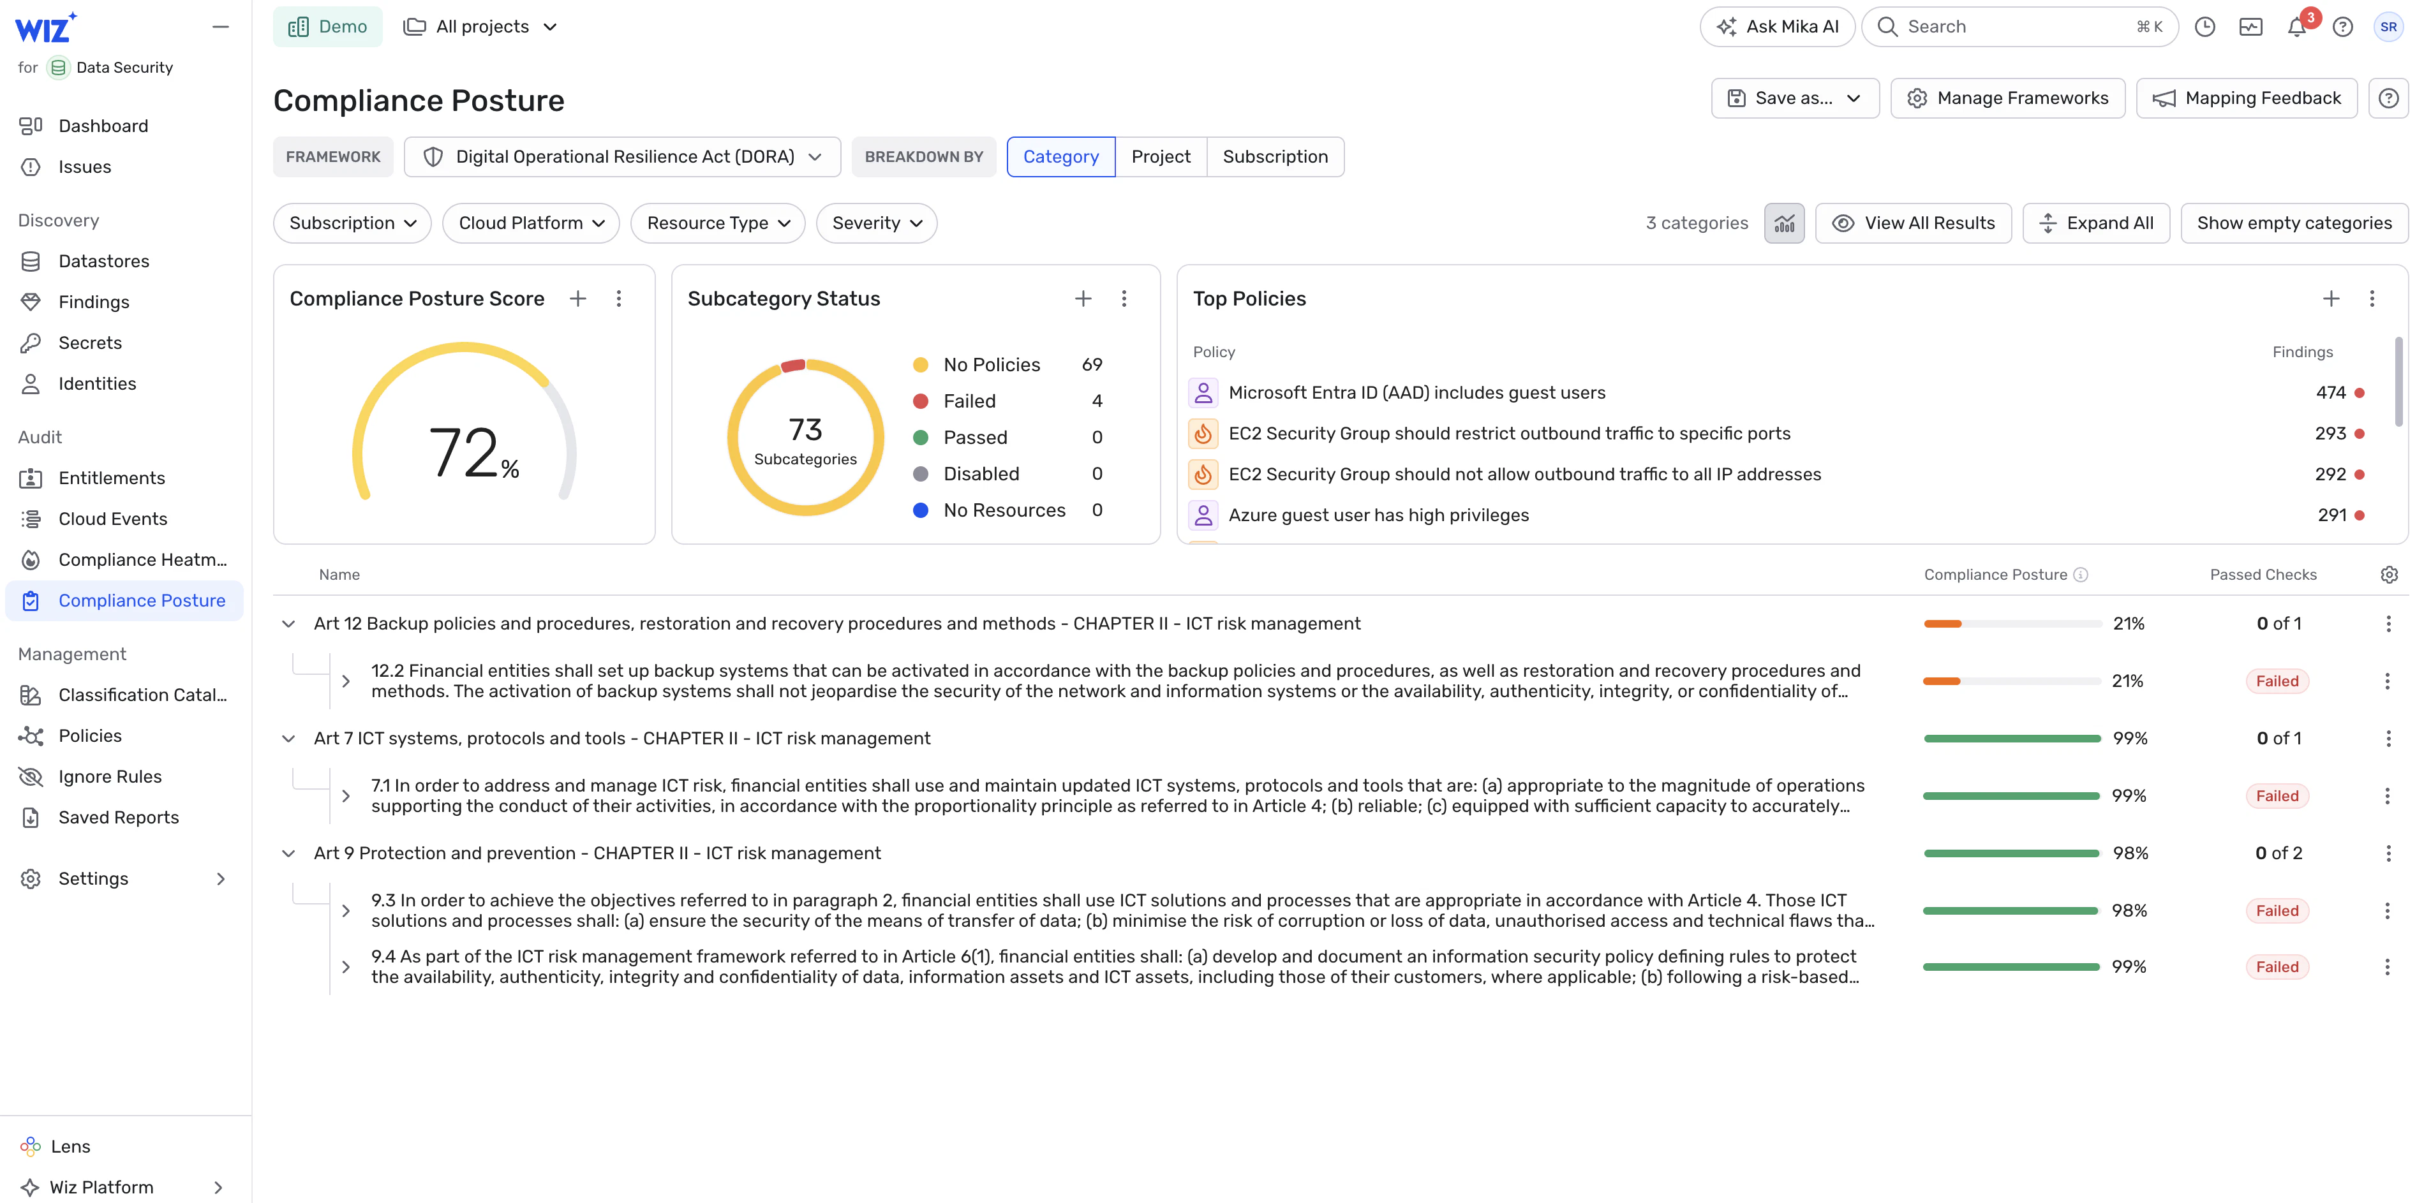The image size is (2431, 1203).
Task: Click Expand All button
Action: 2095,224
